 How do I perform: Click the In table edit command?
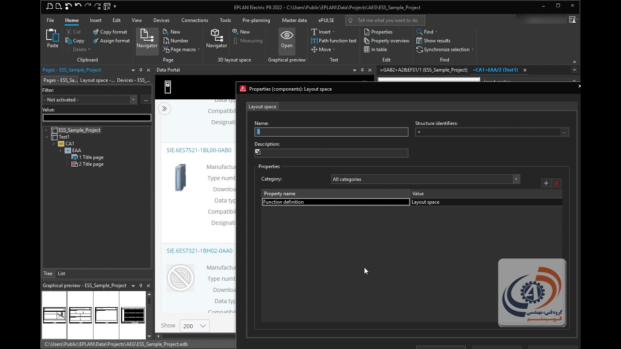click(x=375, y=49)
